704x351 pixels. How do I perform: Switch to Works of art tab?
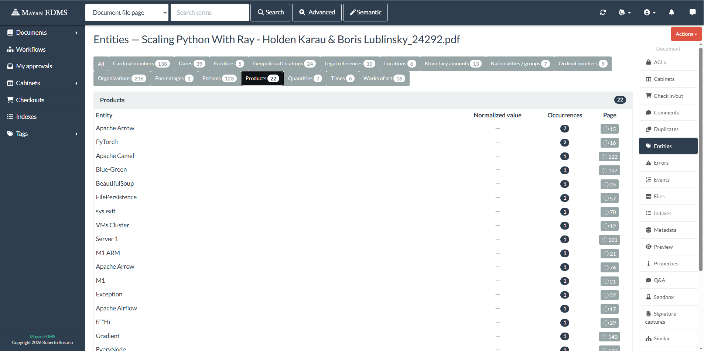pyautogui.click(x=384, y=79)
